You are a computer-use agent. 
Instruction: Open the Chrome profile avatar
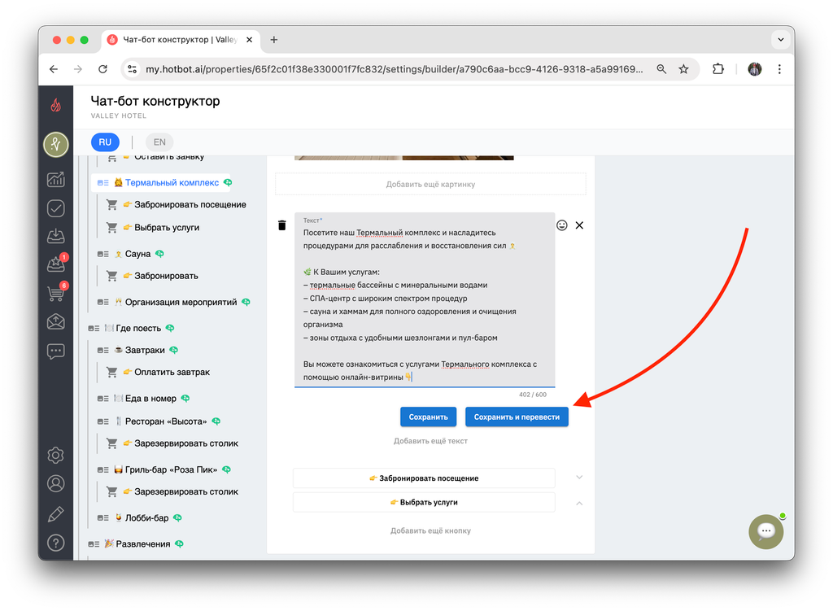coord(754,69)
